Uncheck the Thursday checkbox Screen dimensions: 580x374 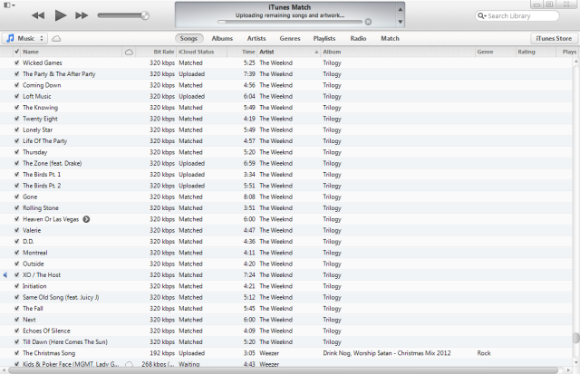point(16,152)
